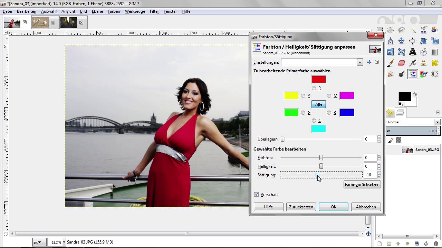This screenshot has width=442, height=248.
Task: Delete layer with trash icon
Action: (x=436, y=244)
